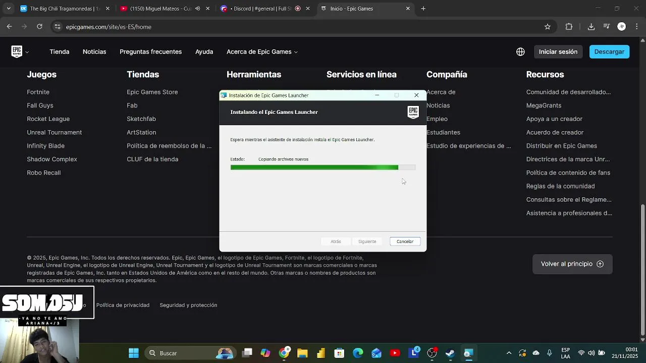Open Steam from the taskbar
Image resolution: width=646 pixels, height=363 pixels.
(450, 353)
